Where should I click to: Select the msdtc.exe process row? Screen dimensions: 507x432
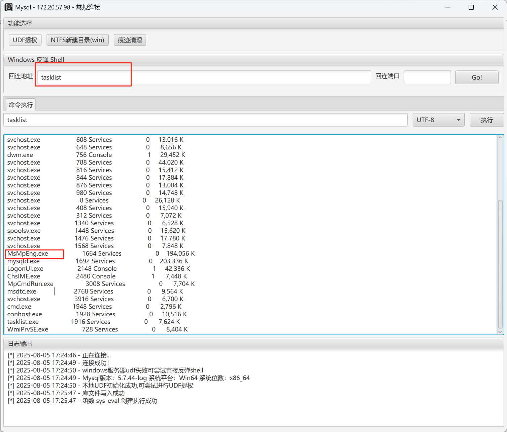[x=95, y=291]
